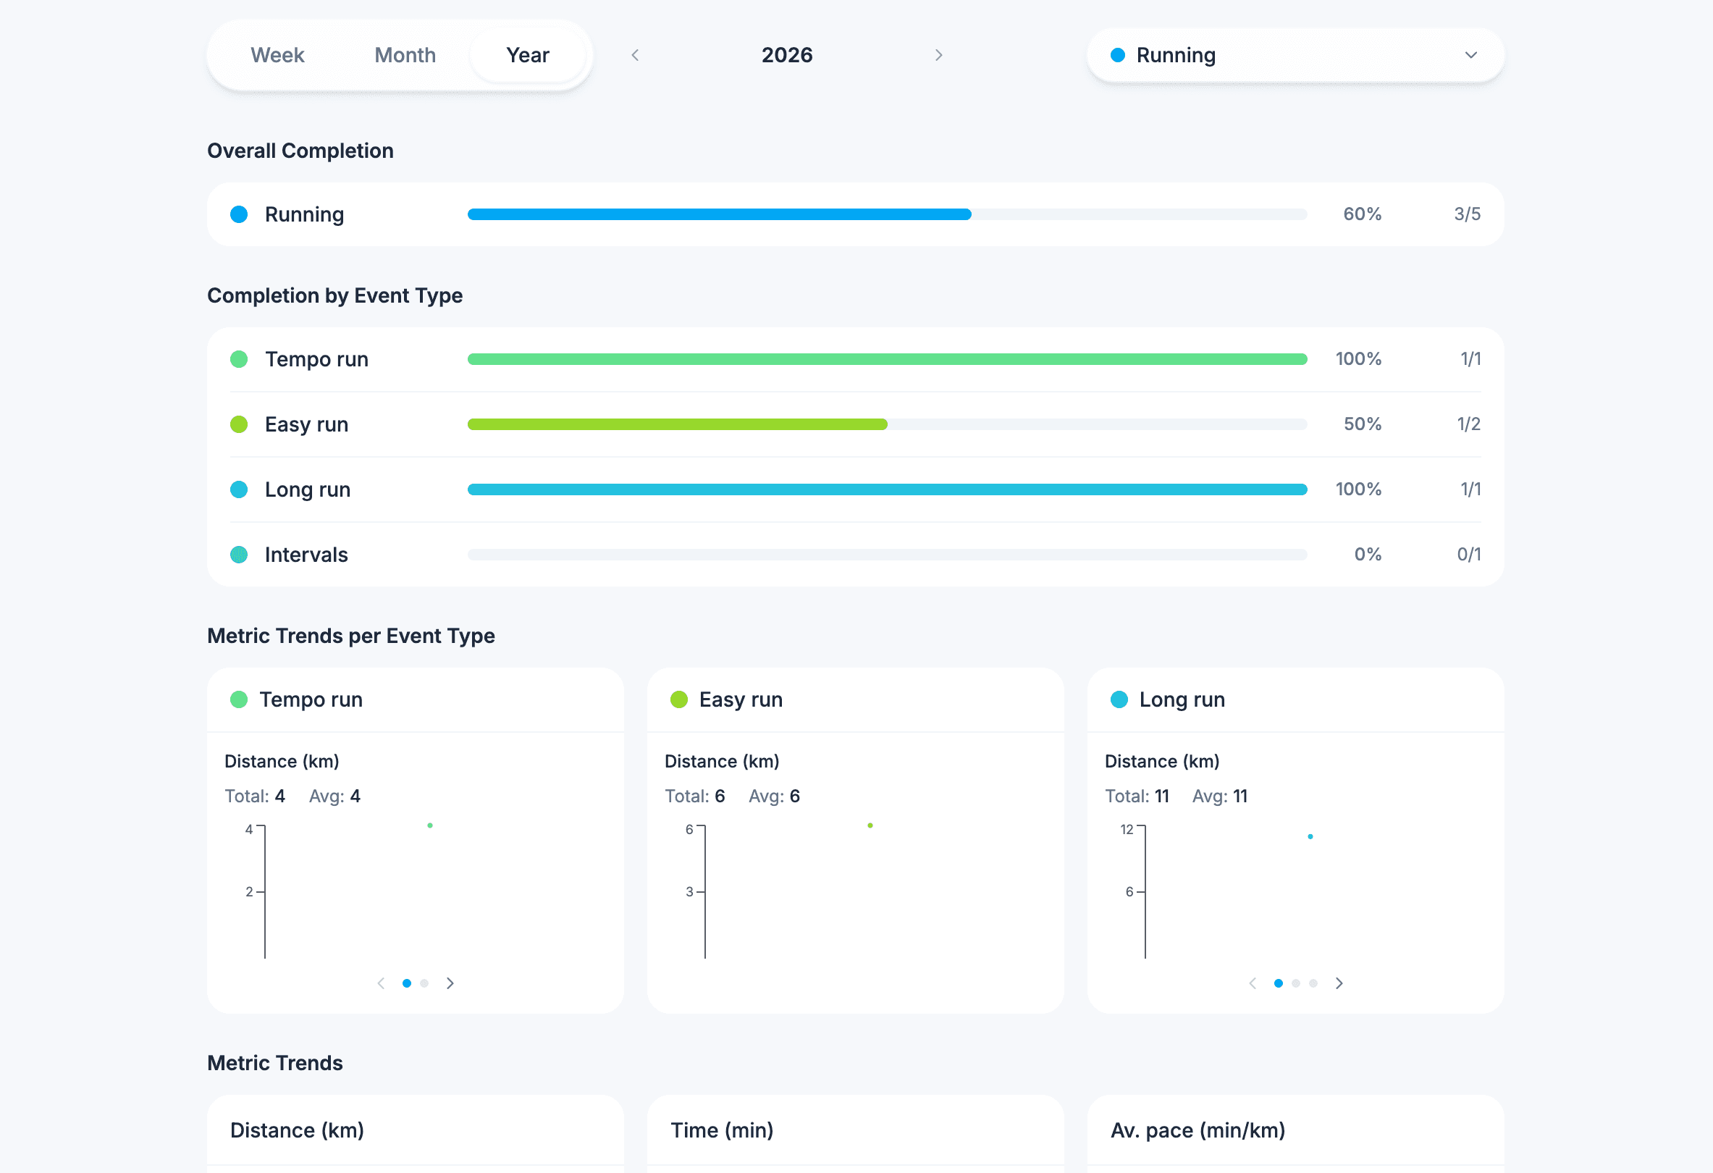Click the Easy run trend card title
This screenshot has width=1713, height=1173.
[x=741, y=699]
